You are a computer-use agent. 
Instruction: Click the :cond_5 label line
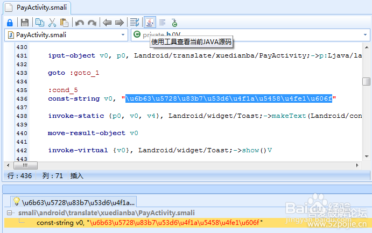63,90
